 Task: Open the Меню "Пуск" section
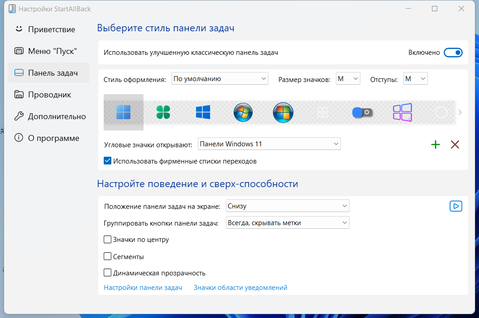click(x=48, y=51)
